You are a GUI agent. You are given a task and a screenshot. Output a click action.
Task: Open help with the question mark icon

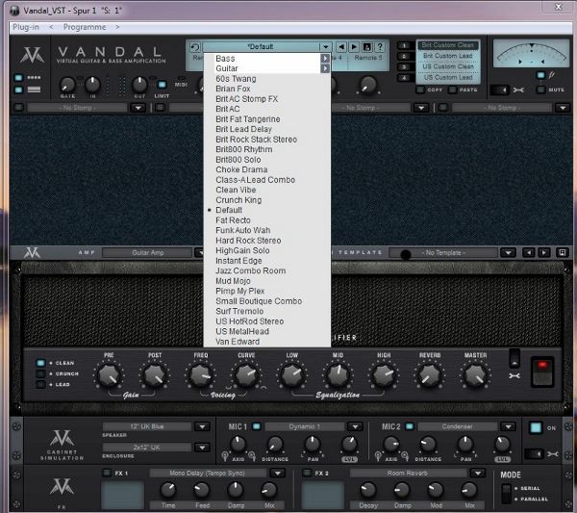pyautogui.click(x=380, y=47)
